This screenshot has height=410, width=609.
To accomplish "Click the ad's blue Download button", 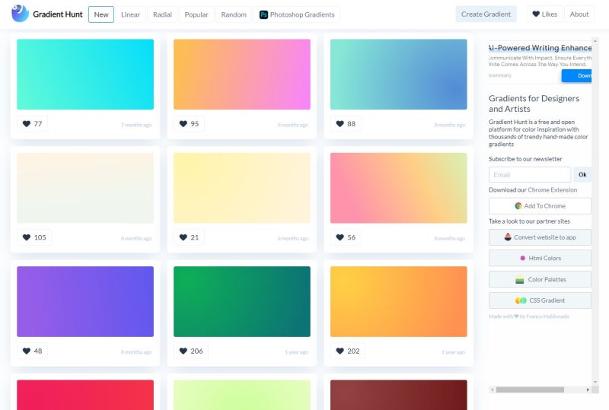I will pos(577,76).
